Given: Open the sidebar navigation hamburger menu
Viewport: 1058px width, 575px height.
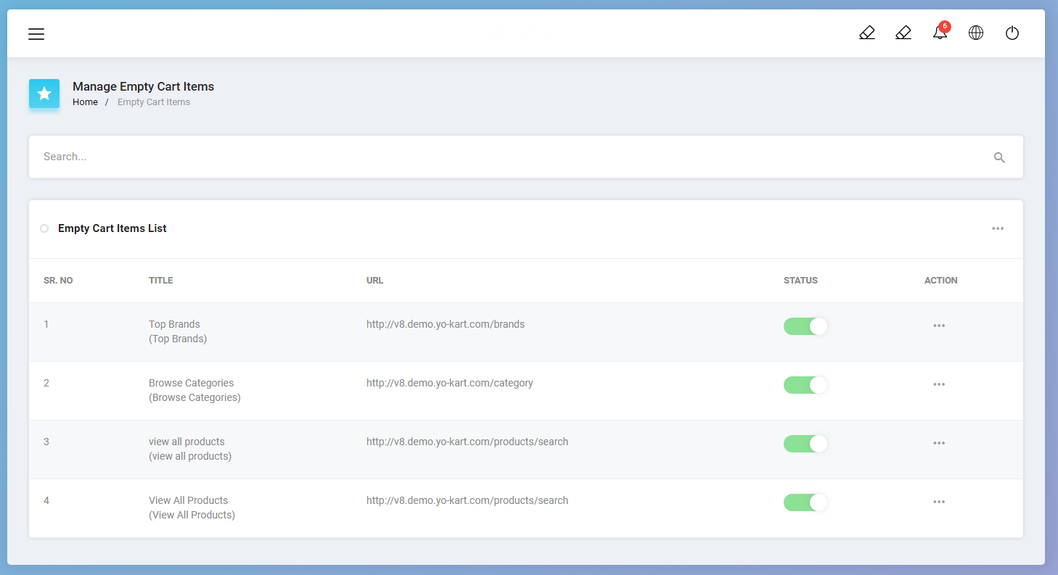Looking at the screenshot, I should point(36,33).
